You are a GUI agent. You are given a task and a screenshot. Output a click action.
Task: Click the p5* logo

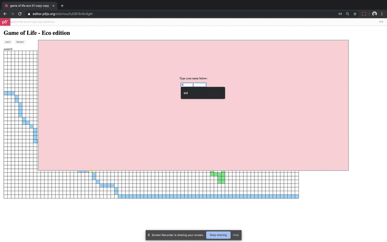(5, 22)
